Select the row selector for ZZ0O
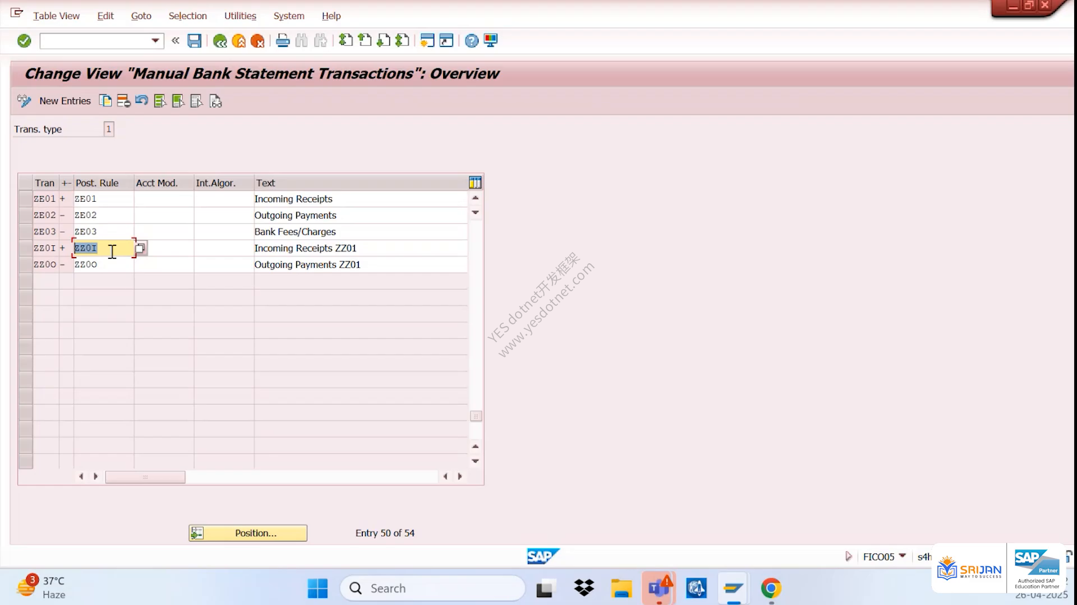The width and height of the screenshot is (1077, 605). point(25,264)
